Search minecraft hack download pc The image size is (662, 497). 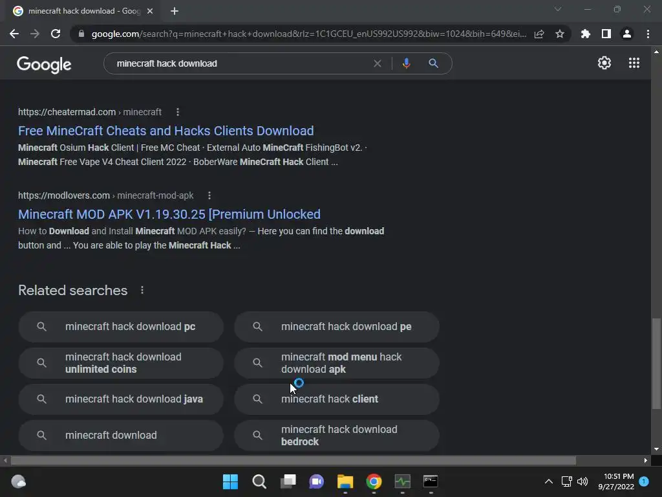point(121,327)
